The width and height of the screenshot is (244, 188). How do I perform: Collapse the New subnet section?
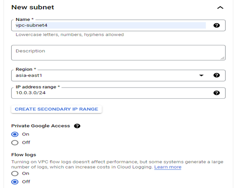pos(220,8)
